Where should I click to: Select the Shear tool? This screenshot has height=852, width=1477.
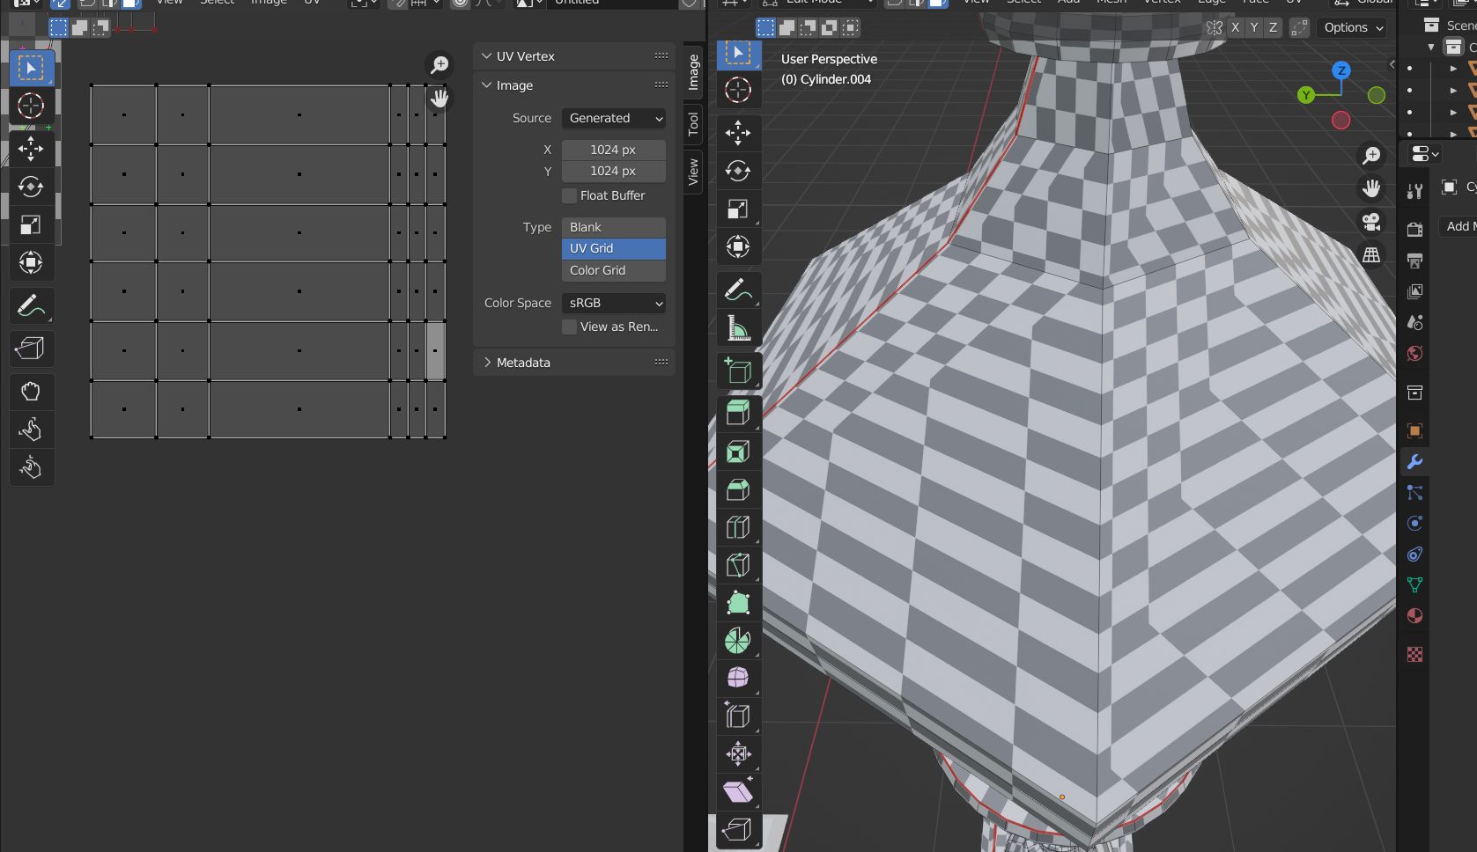click(x=738, y=791)
